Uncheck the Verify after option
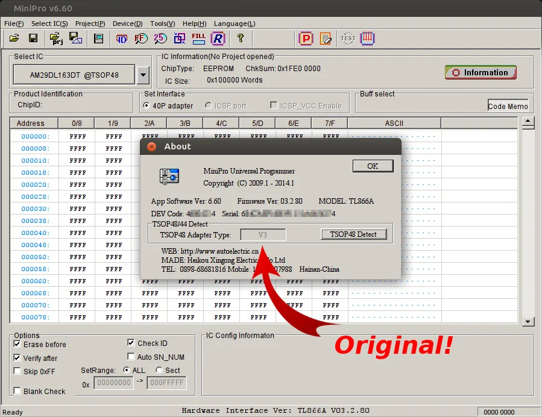This screenshot has width=542, height=417. pyautogui.click(x=17, y=357)
